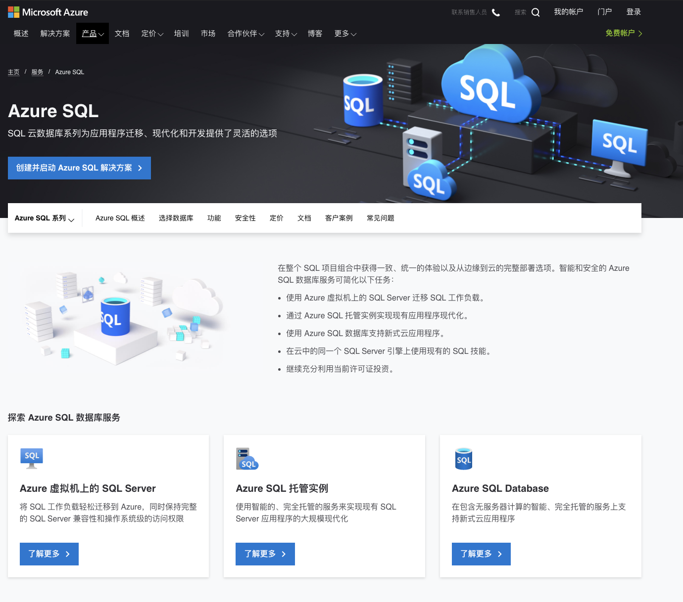
Task: Go to the 选择数据库 section tab
Action: point(176,218)
